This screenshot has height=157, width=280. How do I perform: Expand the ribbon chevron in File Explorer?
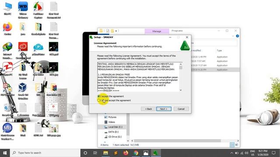[233, 36]
